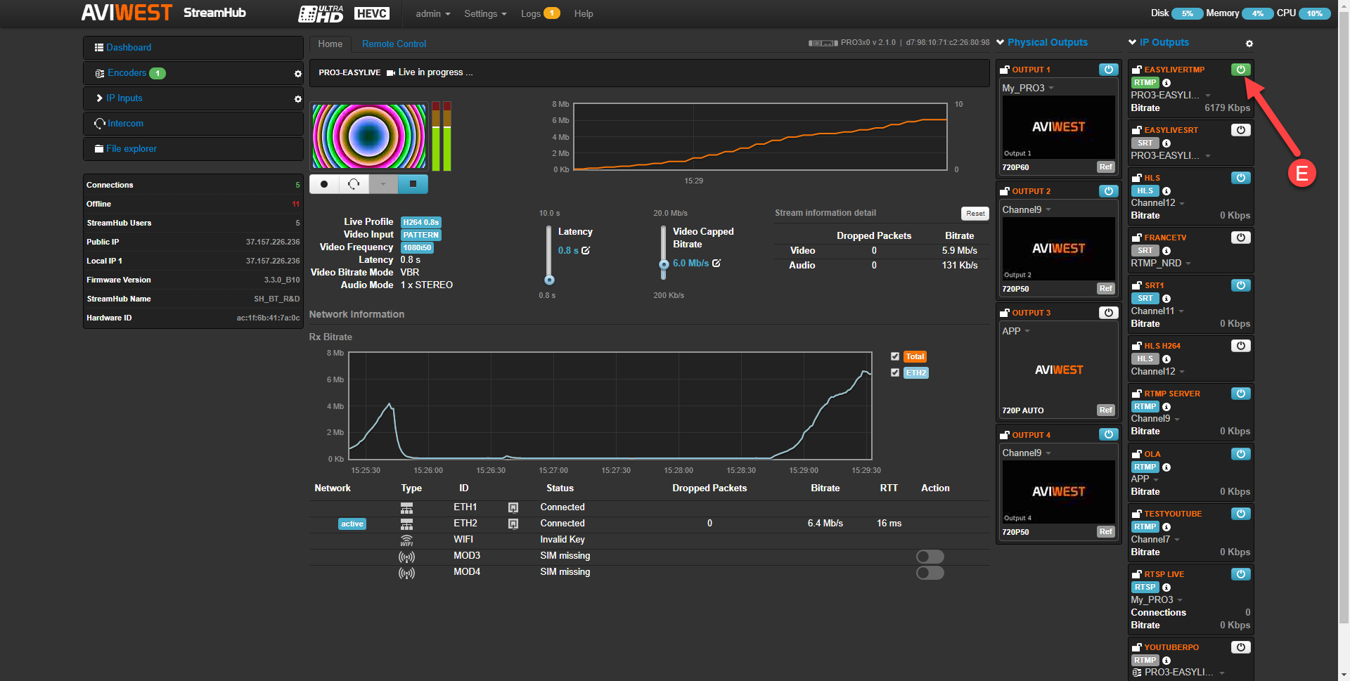
Task: Open the My_PRO3 source dropdown on OUTPUT 1
Action: tap(1027, 88)
